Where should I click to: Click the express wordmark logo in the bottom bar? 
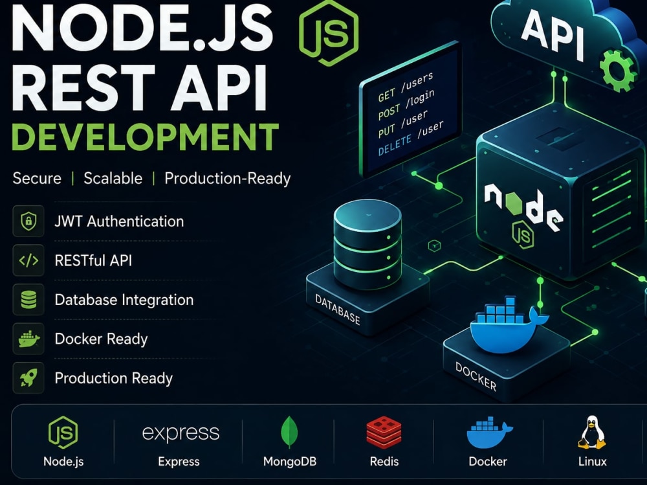point(181,433)
